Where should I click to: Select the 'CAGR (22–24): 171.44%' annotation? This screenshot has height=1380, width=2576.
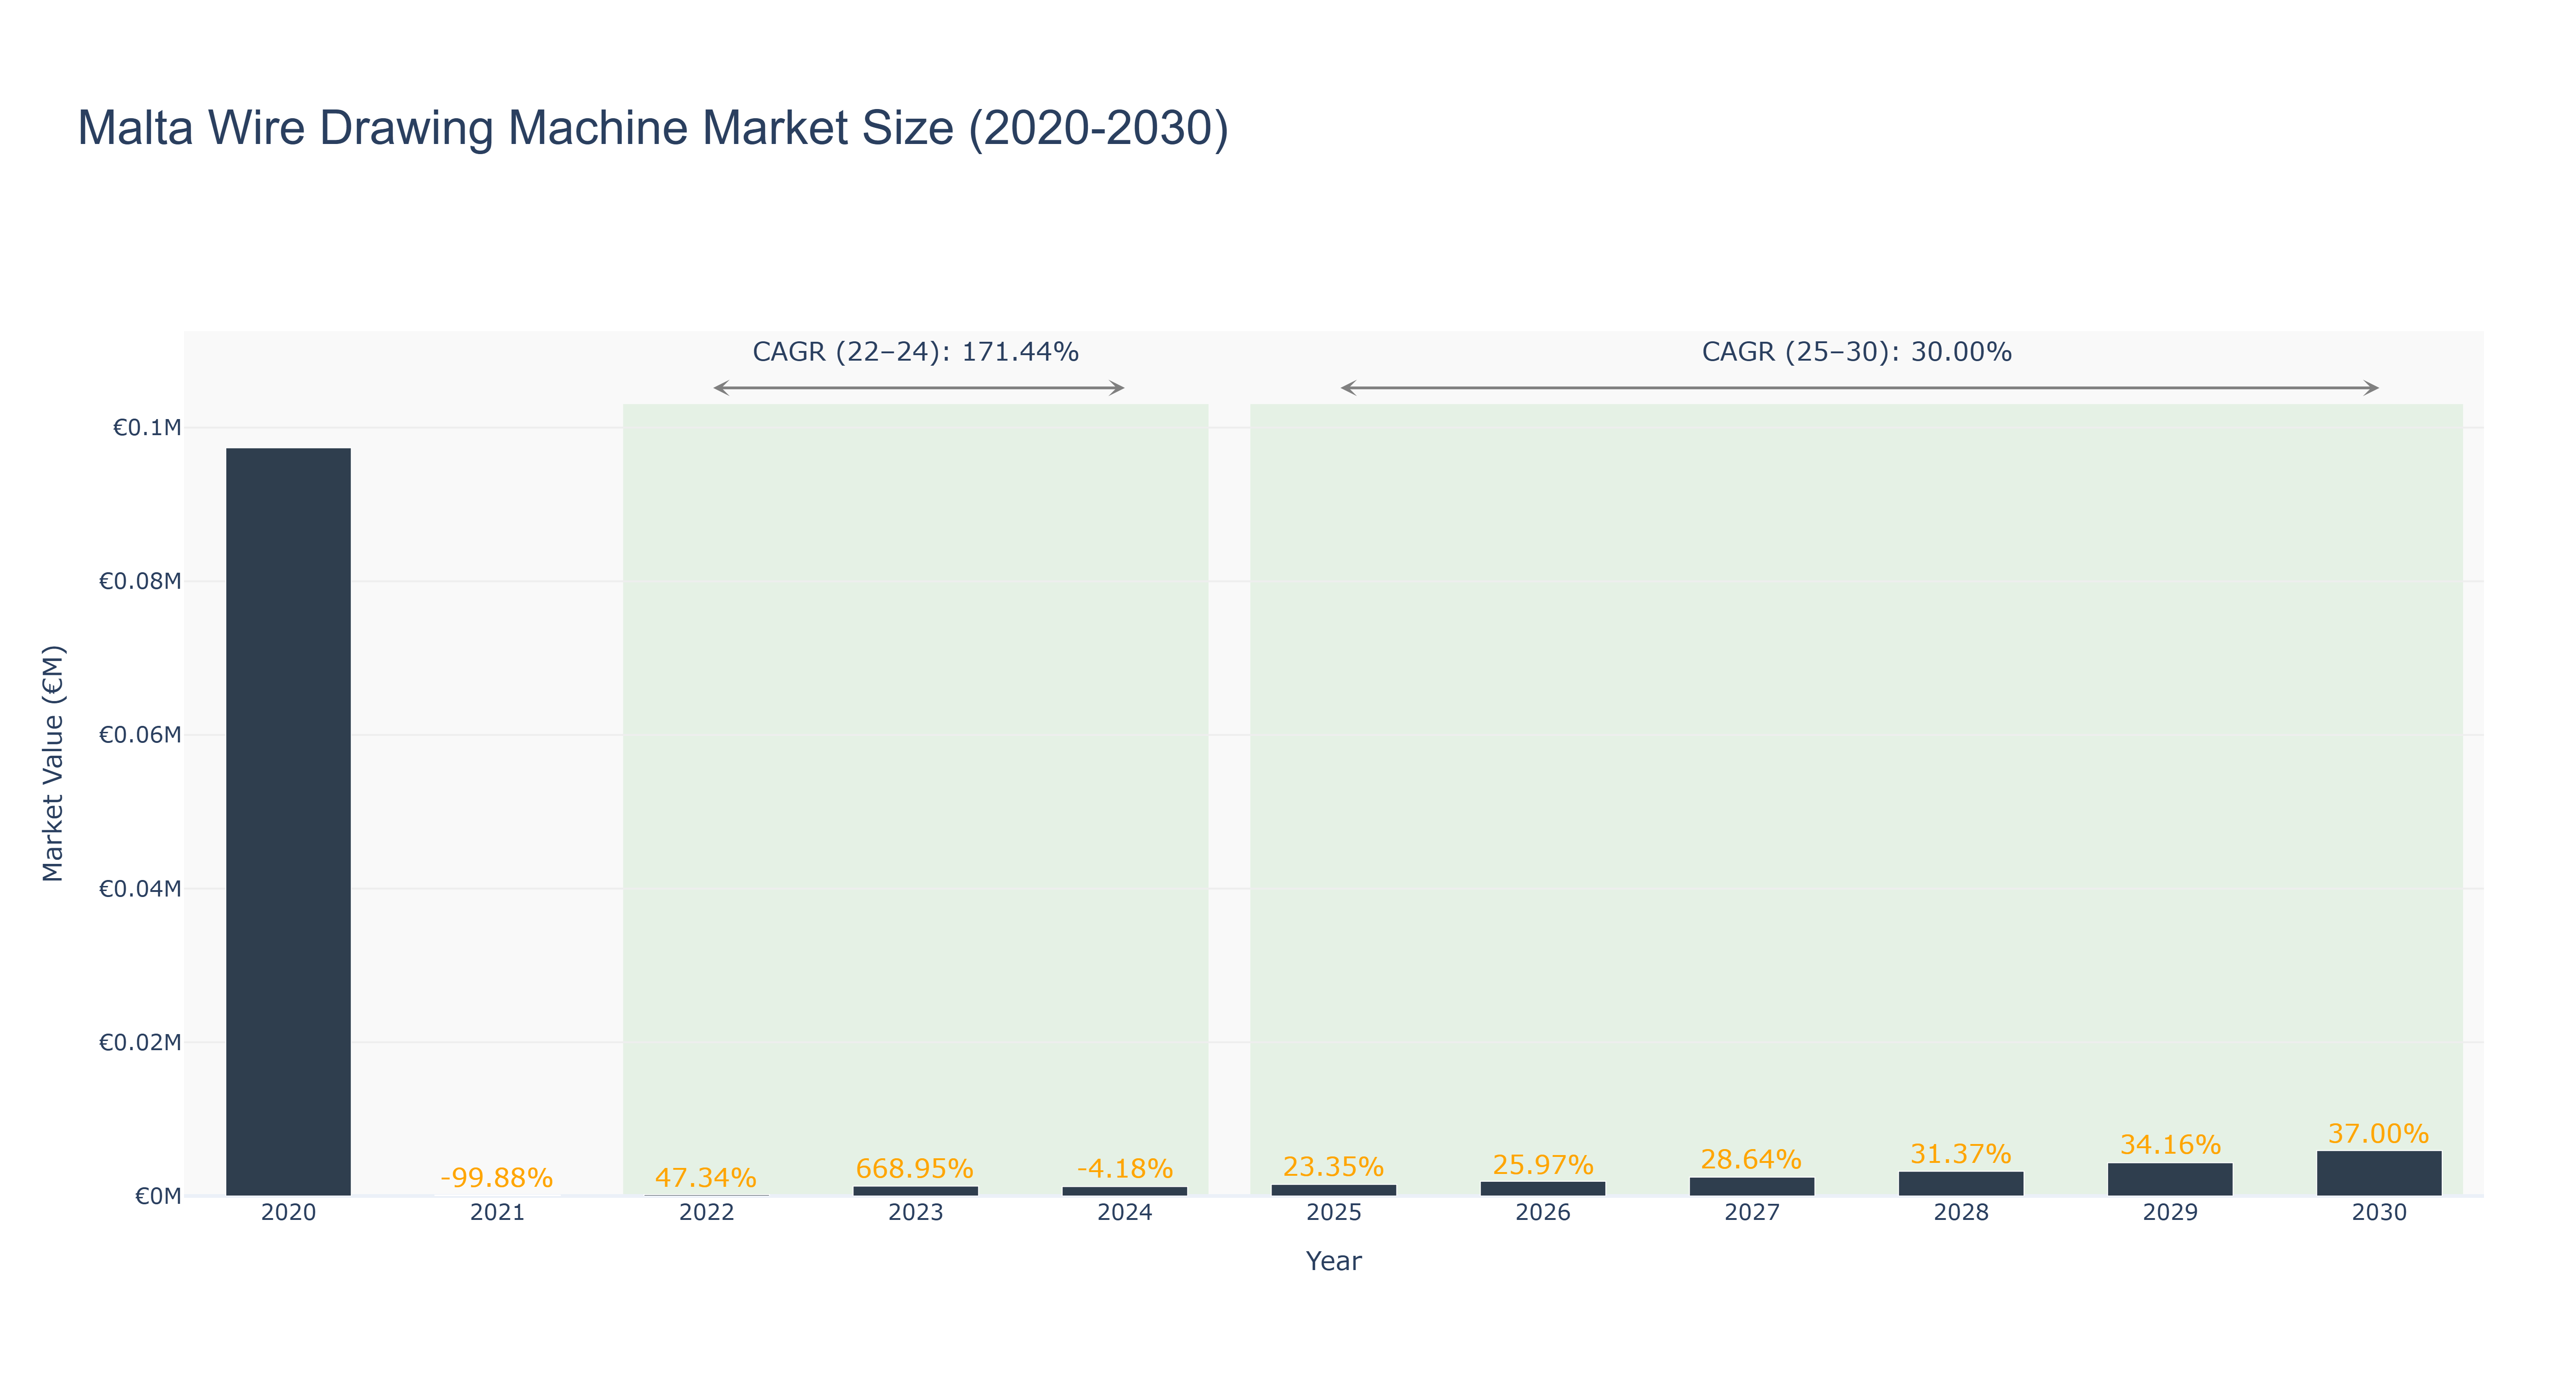click(915, 352)
